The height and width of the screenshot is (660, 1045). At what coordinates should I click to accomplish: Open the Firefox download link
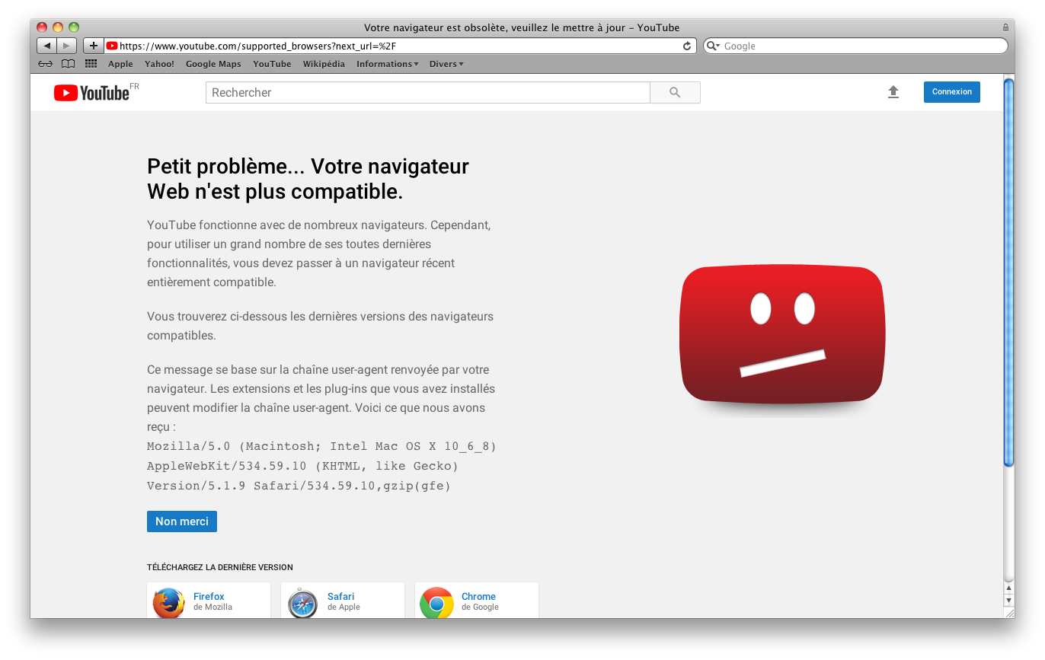[209, 597]
